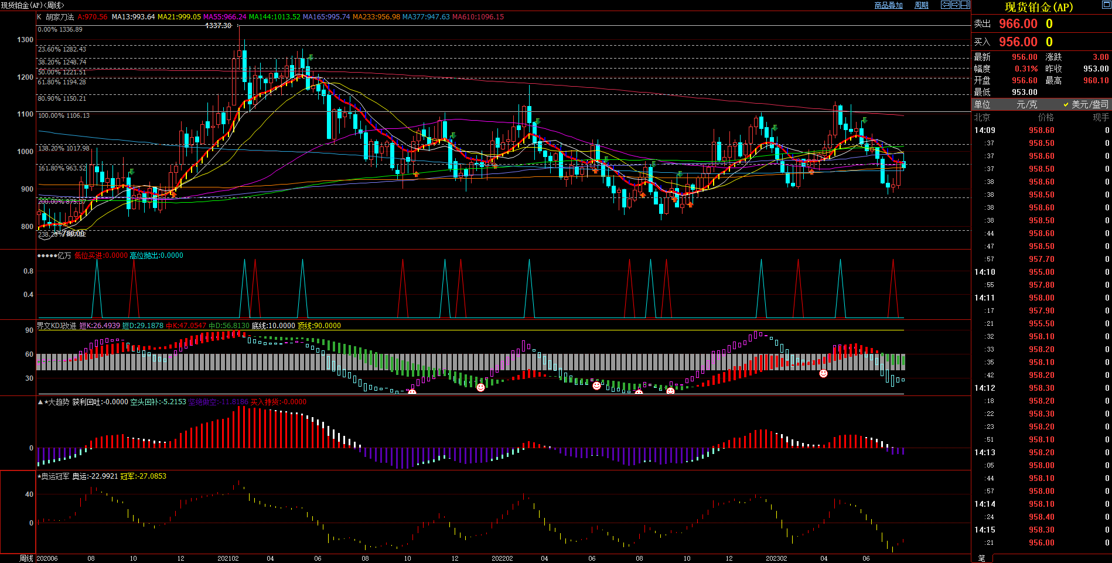The image size is (1112, 563).
Task: Click the 50.00% 1221.51 Fibonacci level label
Action: (62, 72)
